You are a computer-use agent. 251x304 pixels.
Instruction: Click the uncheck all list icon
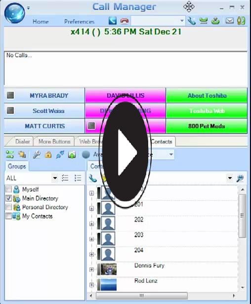pos(78,178)
